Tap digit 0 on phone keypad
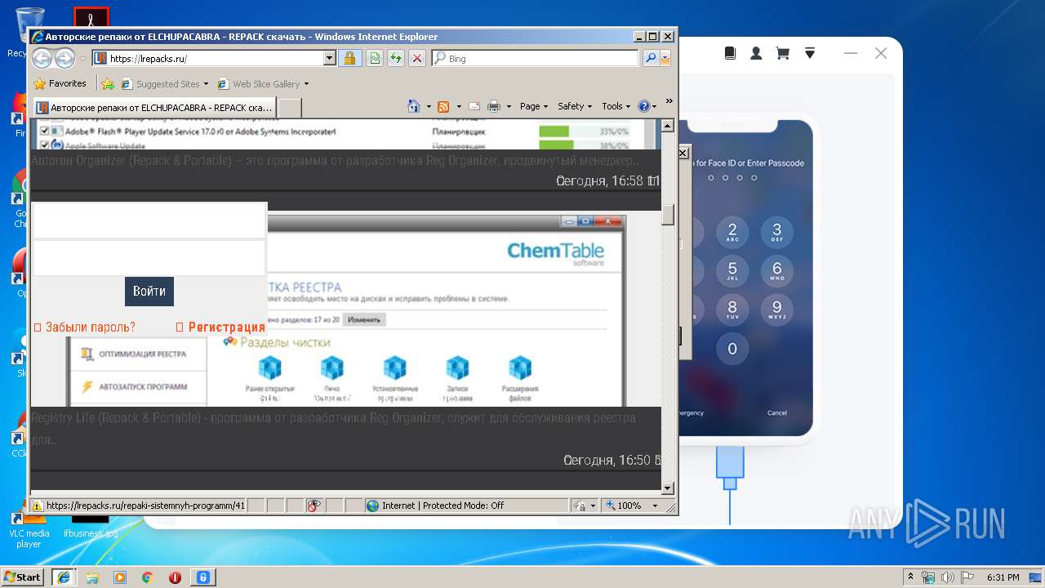 pyautogui.click(x=732, y=349)
